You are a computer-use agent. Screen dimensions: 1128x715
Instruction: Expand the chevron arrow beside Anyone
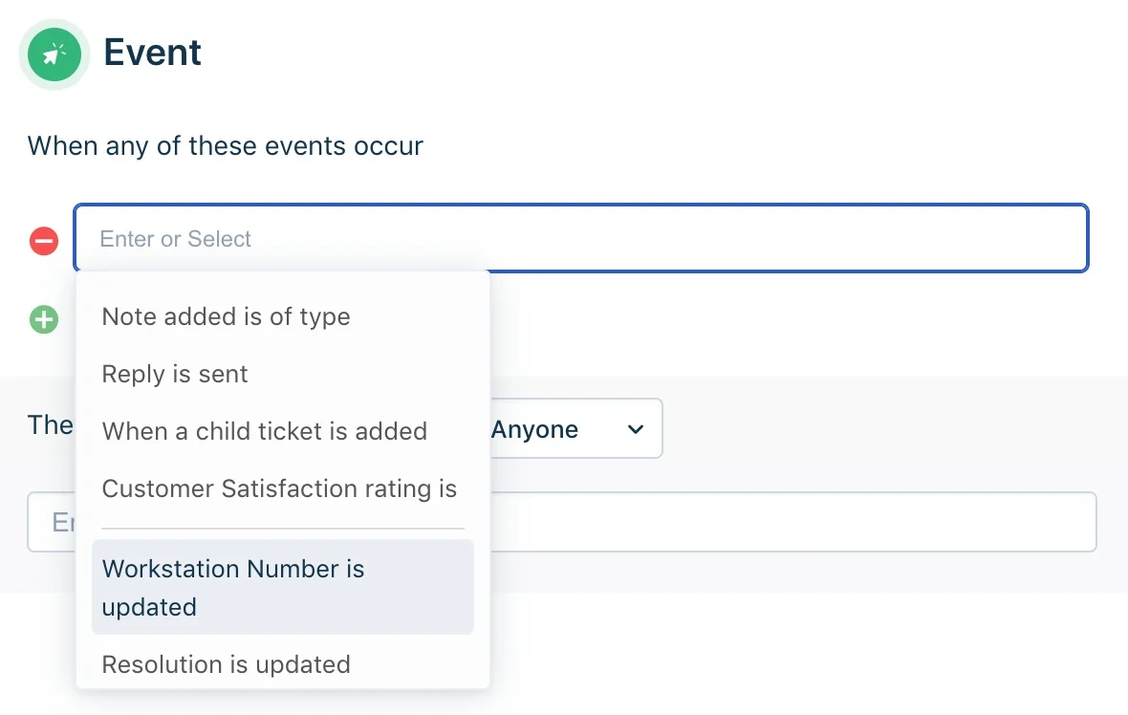point(636,429)
